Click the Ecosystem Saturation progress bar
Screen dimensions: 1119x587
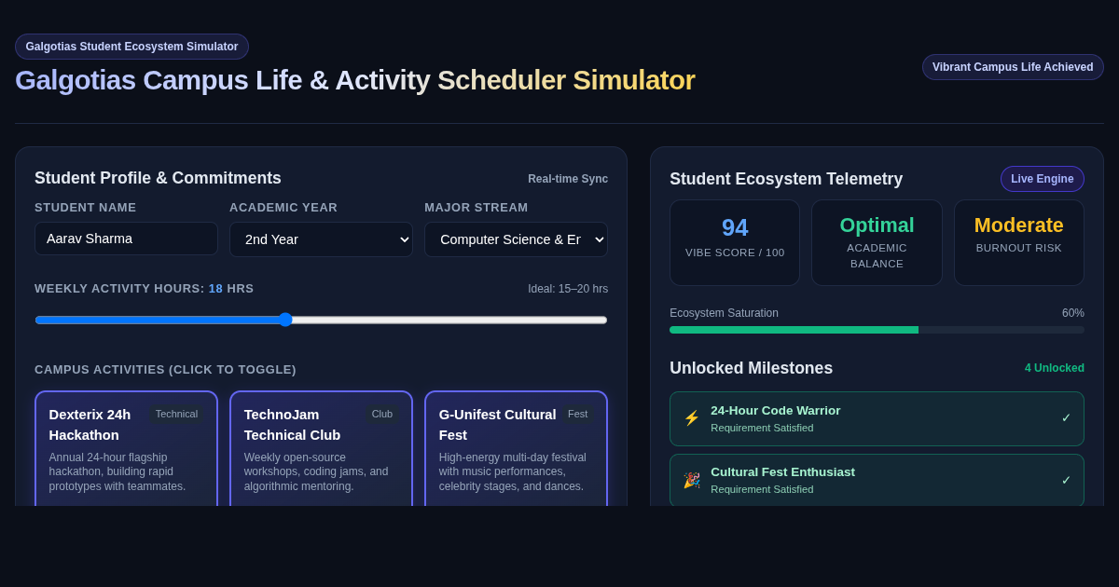coord(877,330)
